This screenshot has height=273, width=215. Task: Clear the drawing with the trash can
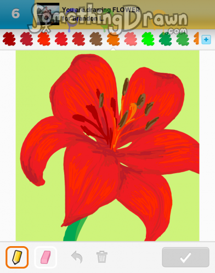click(102, 257)
